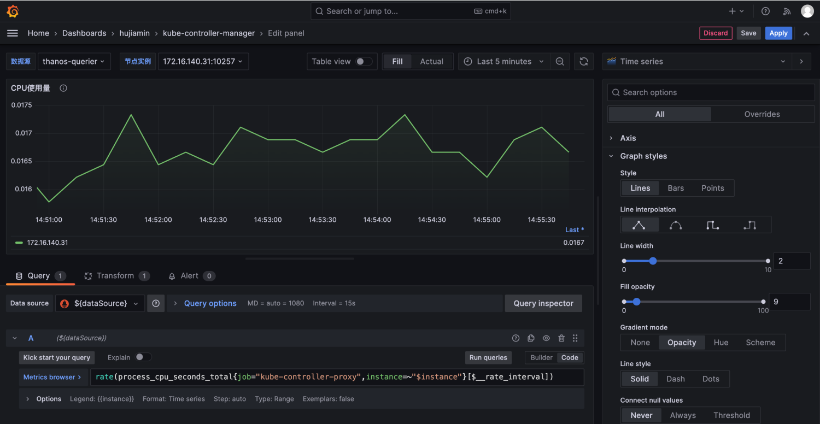Hide query A using eye icon

coord(546,338)
